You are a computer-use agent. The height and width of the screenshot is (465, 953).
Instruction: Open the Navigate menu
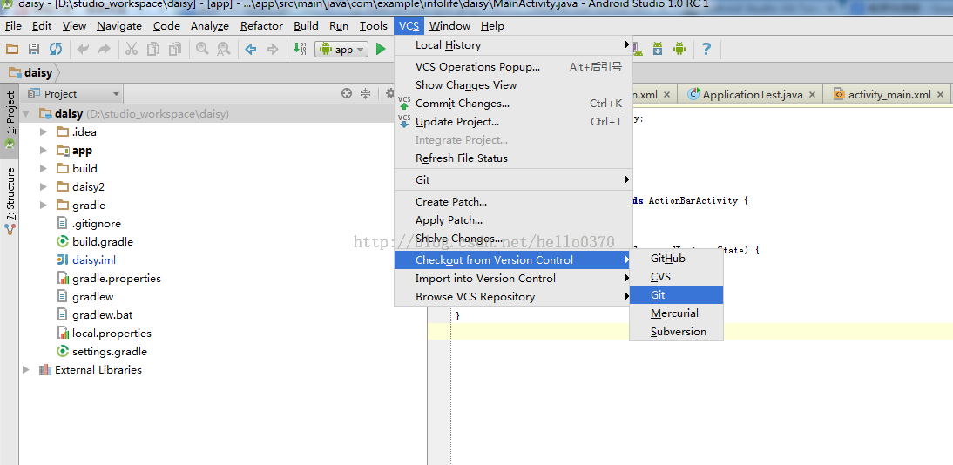pyautogui.click(x=119, y=26)
